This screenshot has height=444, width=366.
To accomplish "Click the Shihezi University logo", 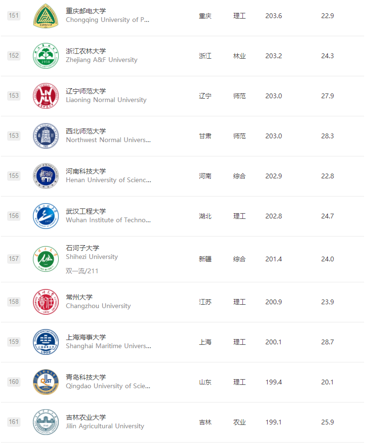I will [x=46, y=259].
